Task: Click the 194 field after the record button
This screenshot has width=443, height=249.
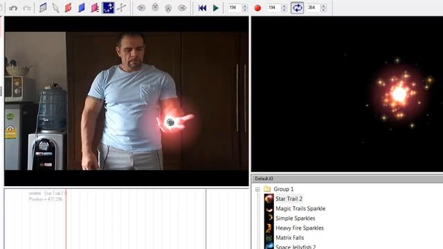Action: click(x=273, y=8)
